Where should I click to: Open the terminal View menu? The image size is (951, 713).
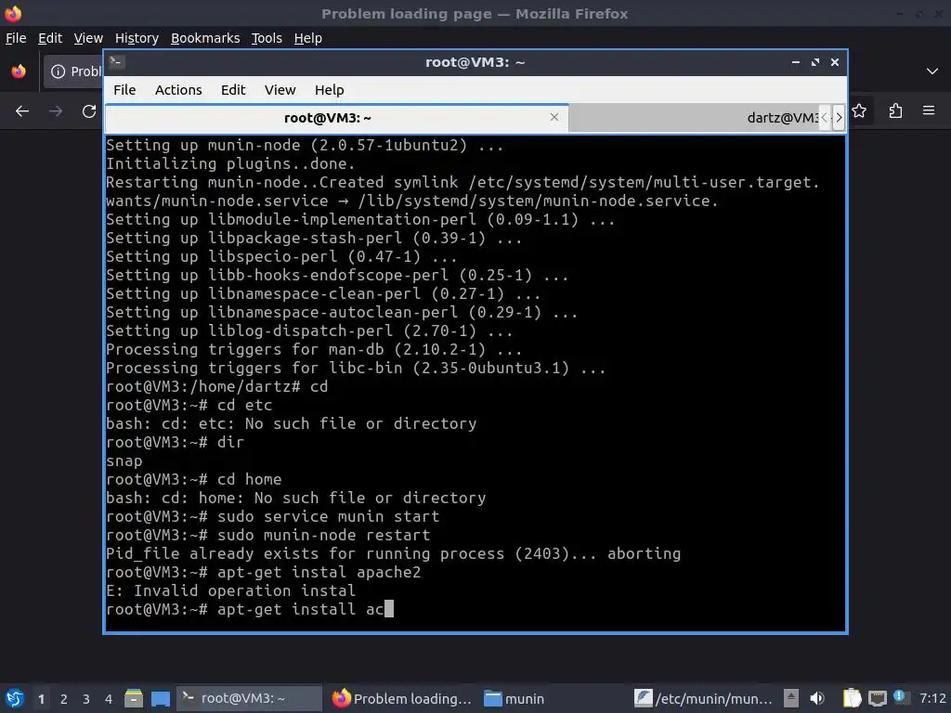[280, 90]
